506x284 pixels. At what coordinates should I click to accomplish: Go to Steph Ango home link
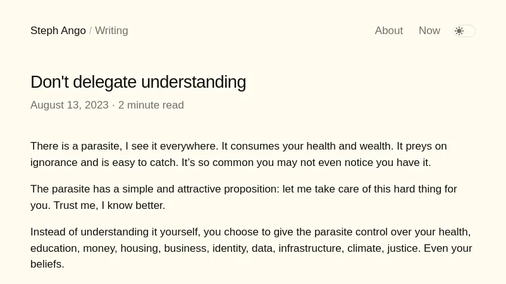[x=58, y=31]
